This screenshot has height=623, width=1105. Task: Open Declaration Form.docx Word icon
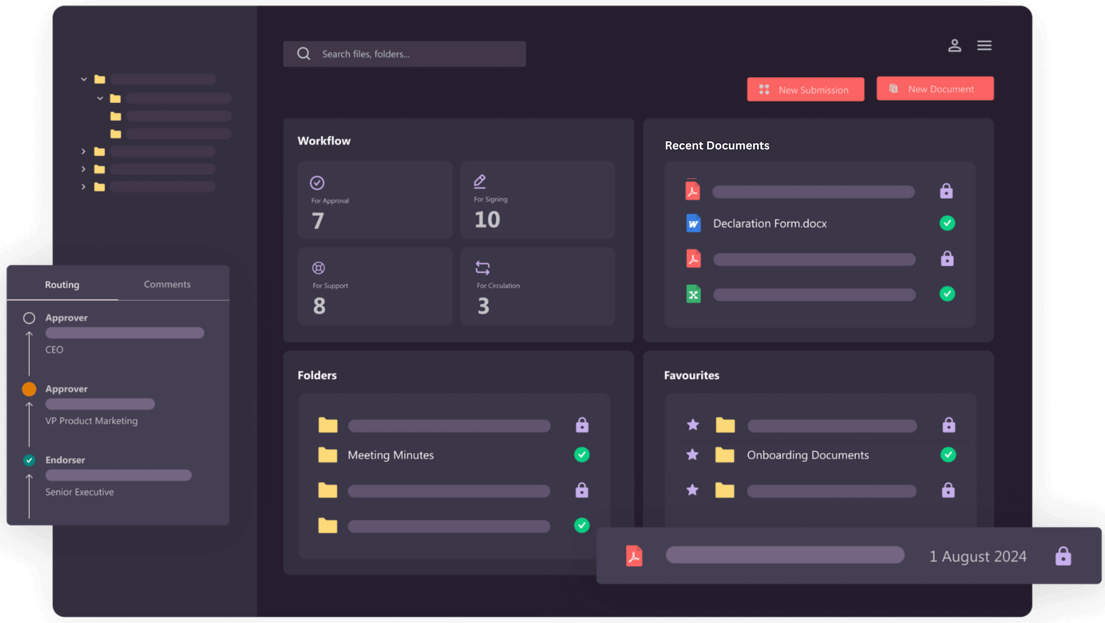694,223
